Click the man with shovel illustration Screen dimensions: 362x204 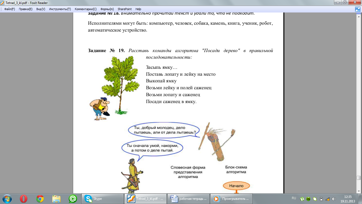click(x=100, y=108)
